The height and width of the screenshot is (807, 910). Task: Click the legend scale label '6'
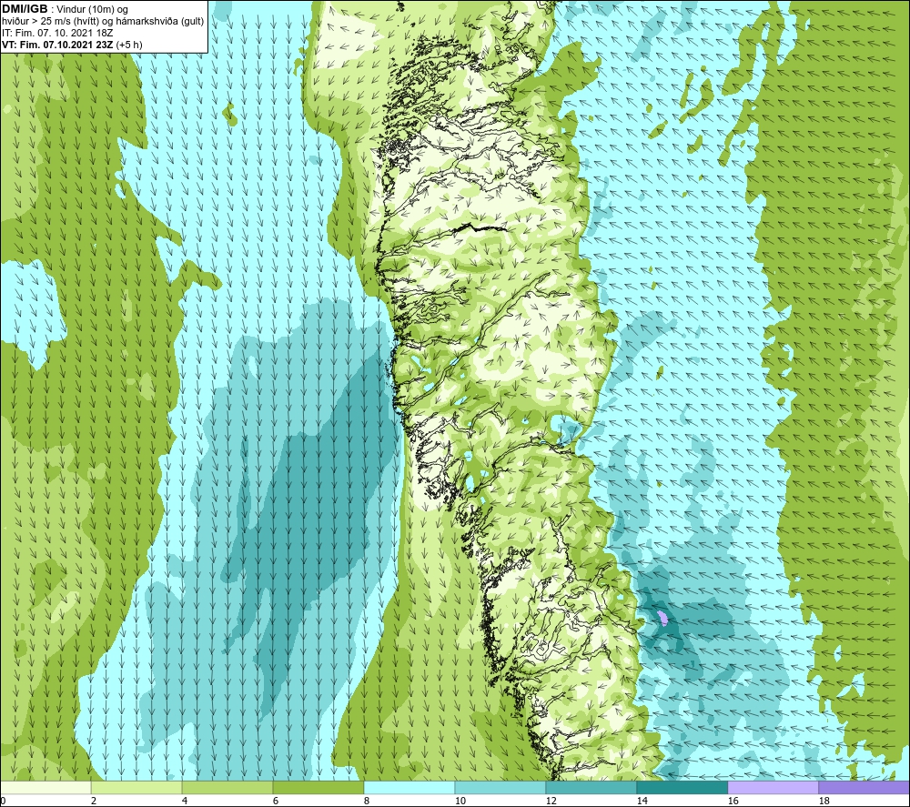coord(276,801)
